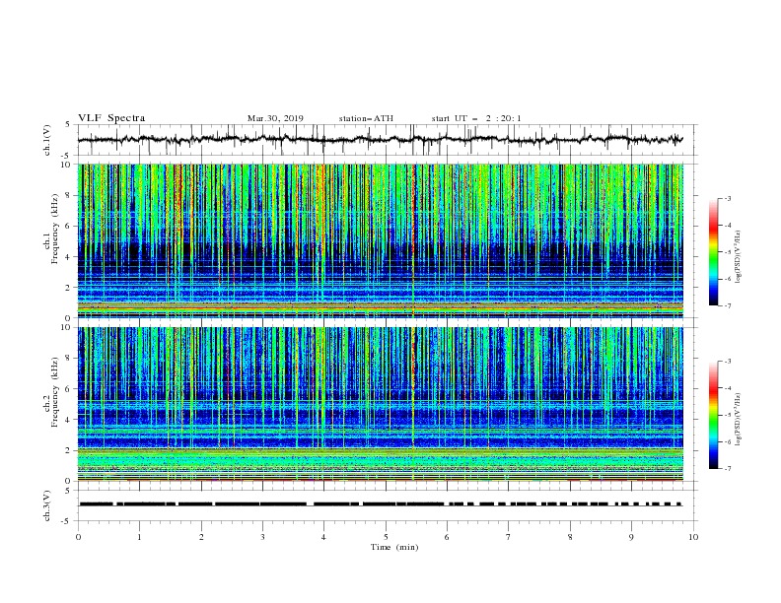The width and height of the screenshot is (781, 603).
Task: Click the time axis tick label "8"
Action: click(x=570, y=537)
